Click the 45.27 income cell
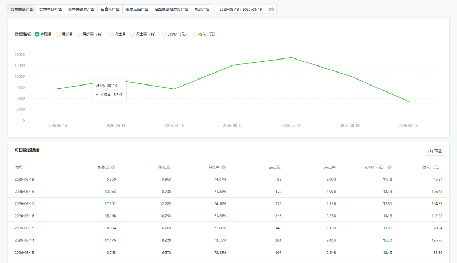 click(438, 179)
